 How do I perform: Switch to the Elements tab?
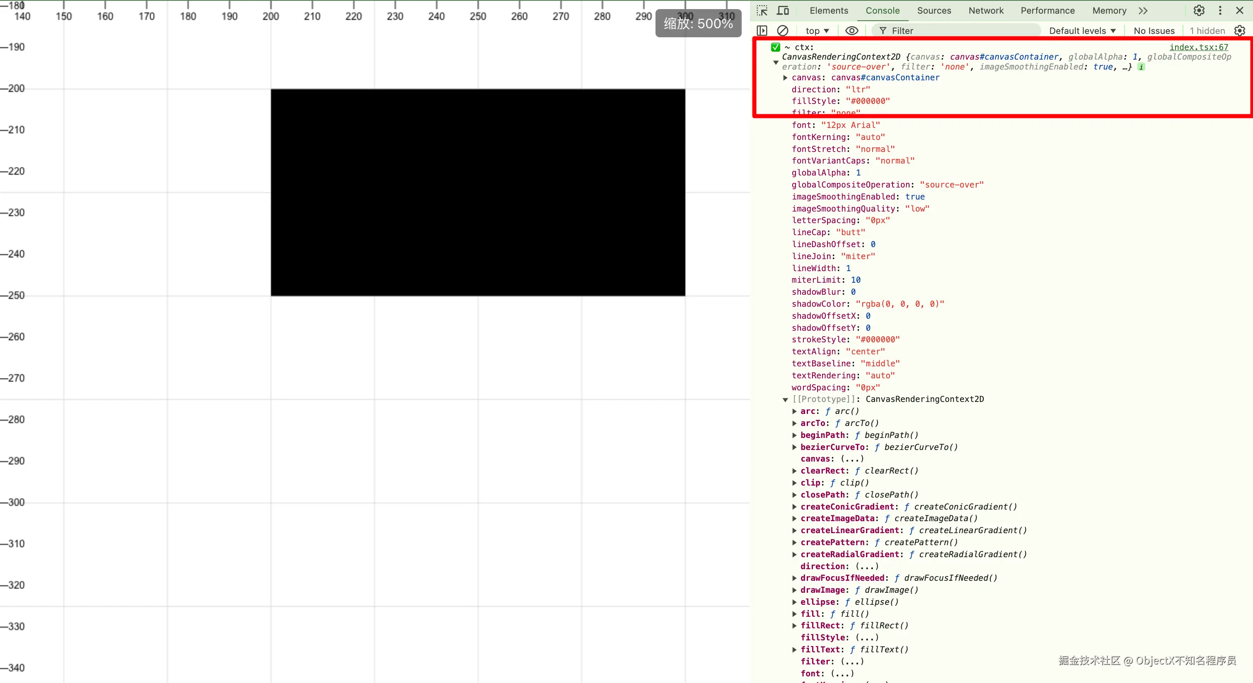(828, 11)
